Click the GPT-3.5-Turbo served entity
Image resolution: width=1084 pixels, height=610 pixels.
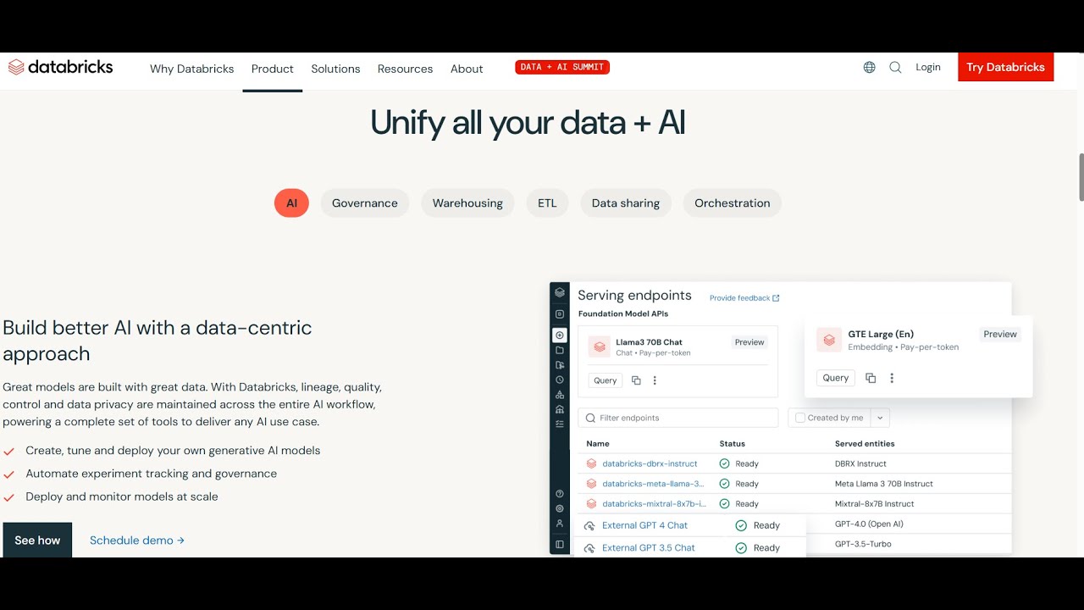point(863,544)
